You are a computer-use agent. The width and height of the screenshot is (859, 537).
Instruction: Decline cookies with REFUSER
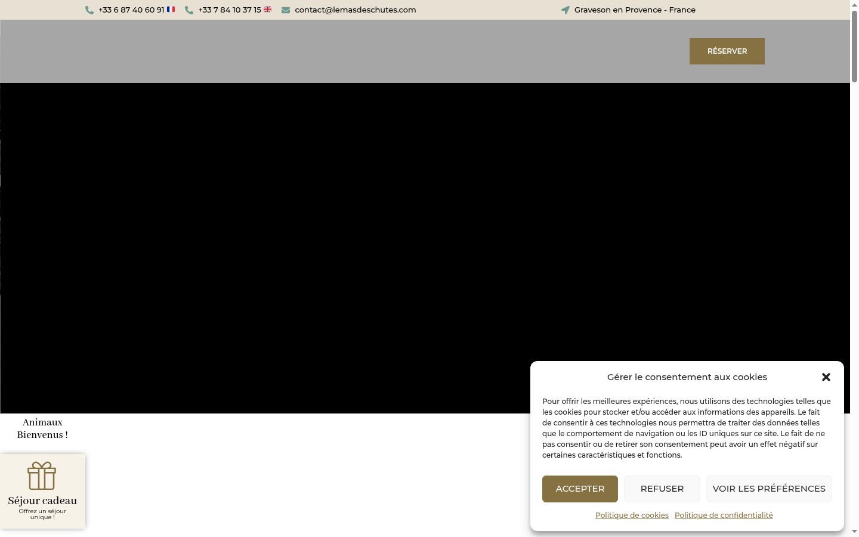(662, 489)
